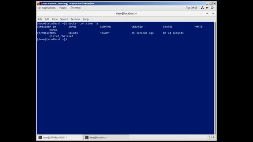Click the COMMAND column header
253x142 pixels.
click(106, 27)
